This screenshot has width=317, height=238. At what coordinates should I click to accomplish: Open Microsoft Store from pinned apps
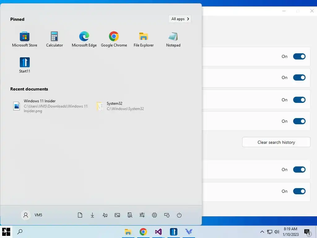tap(24, 39)
